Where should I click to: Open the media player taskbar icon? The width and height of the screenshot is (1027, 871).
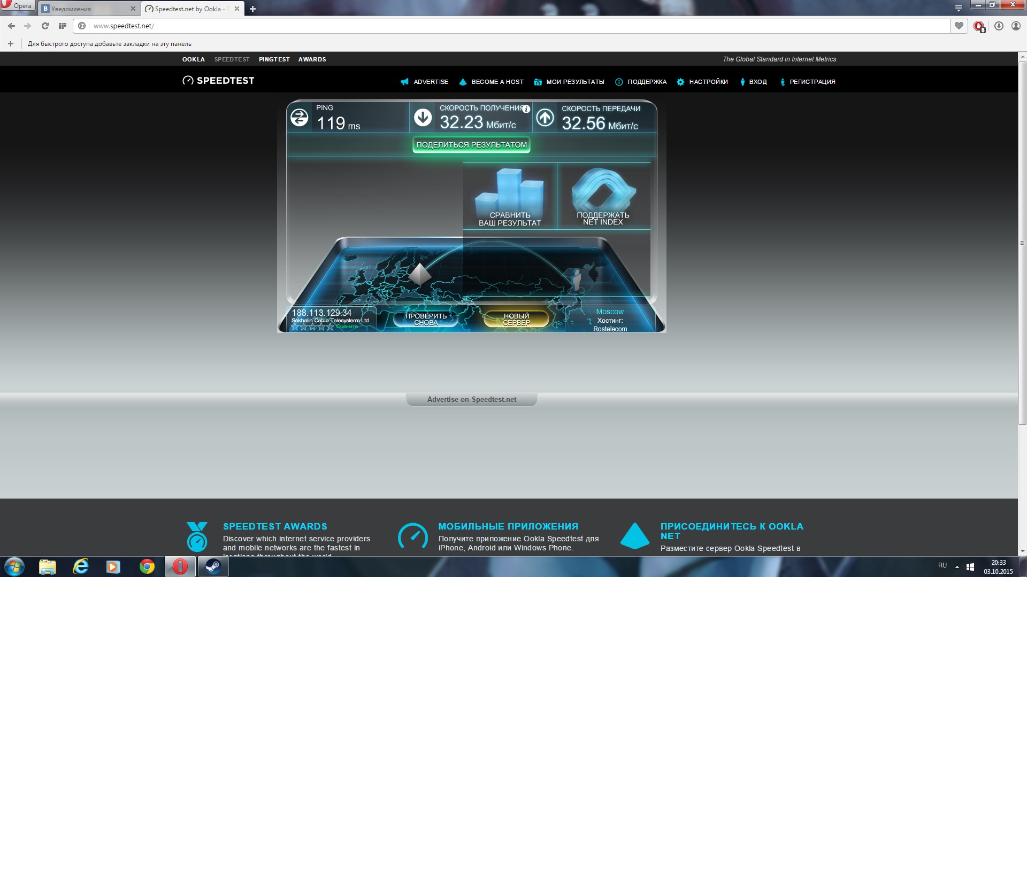click(x=113, y=566)
